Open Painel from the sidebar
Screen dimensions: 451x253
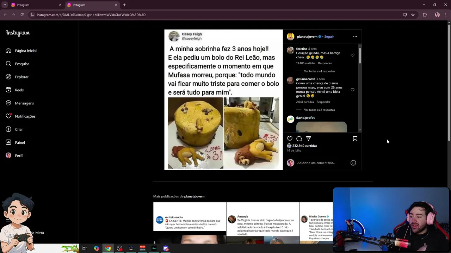(x=16, y=142)
